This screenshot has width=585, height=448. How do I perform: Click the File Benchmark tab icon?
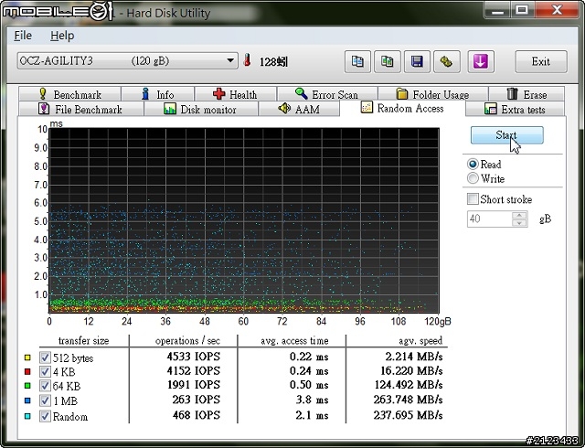coord(44,109)
